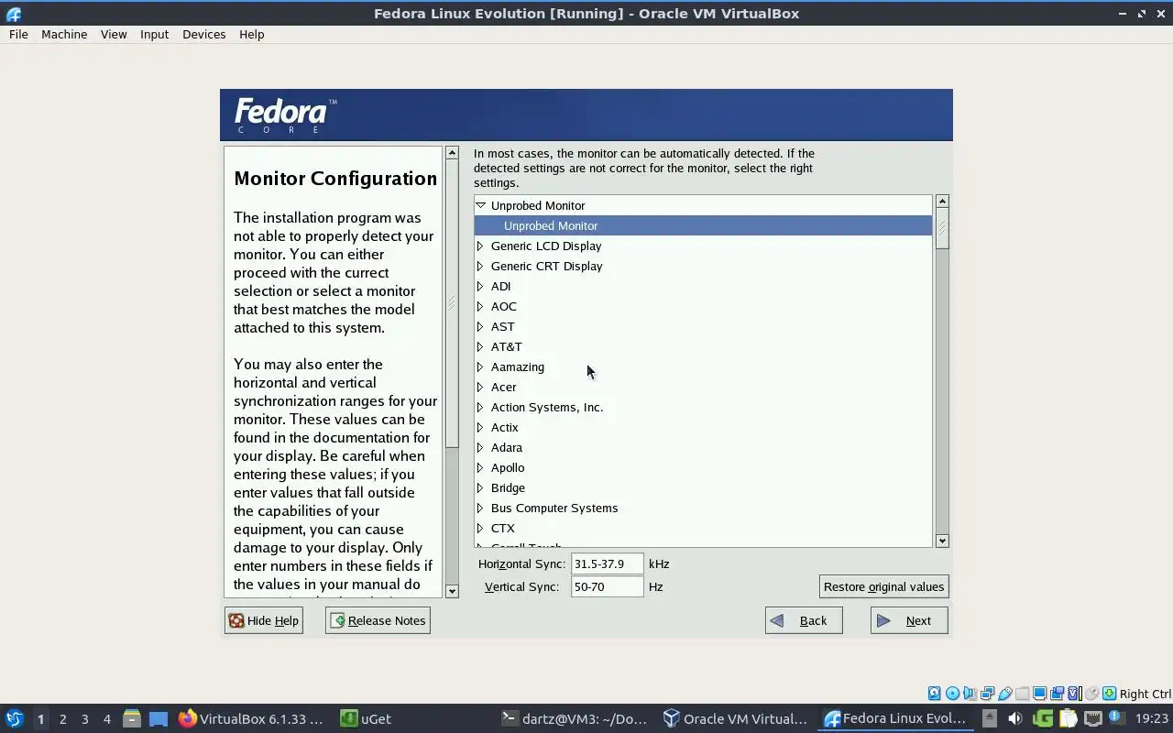Open the Help menu
The width and height of the screenshot is (1173, 733).
pos(251,34)
